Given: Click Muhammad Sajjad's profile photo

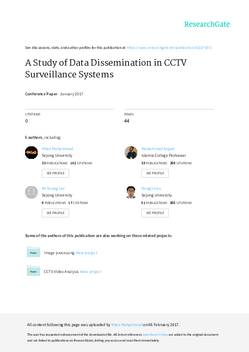Looking at the screenshot, I should (131, 153).
